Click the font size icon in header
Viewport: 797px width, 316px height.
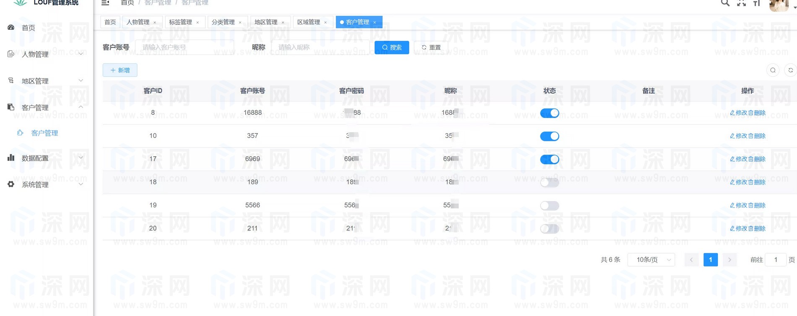(x=757, y=3)
